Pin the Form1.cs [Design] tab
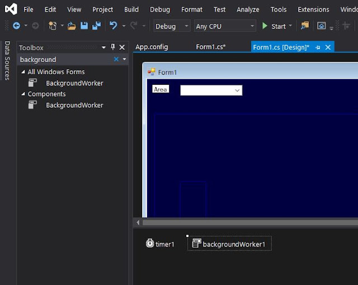358x285 pixels. [x=318, y=47]
